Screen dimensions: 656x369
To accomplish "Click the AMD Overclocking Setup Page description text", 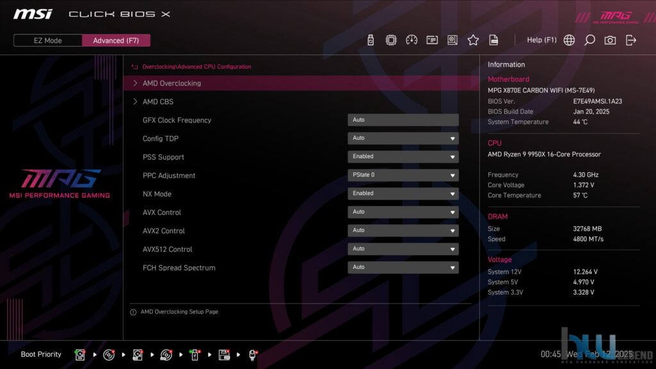I will point(179,312).
